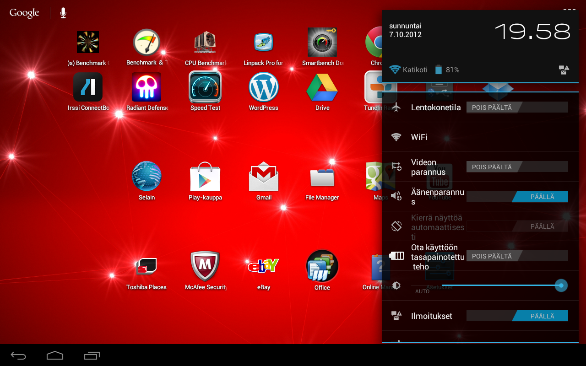Viewport: 586px width, 366px height.
Task: Launch the gauge-icon Benchmark & T app
Action: [146, 48]
